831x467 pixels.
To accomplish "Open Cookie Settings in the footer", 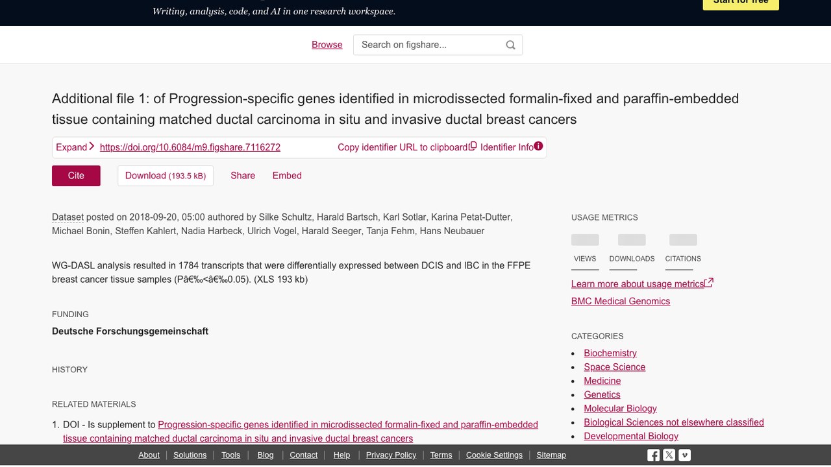I will click(x=494, y=455).
